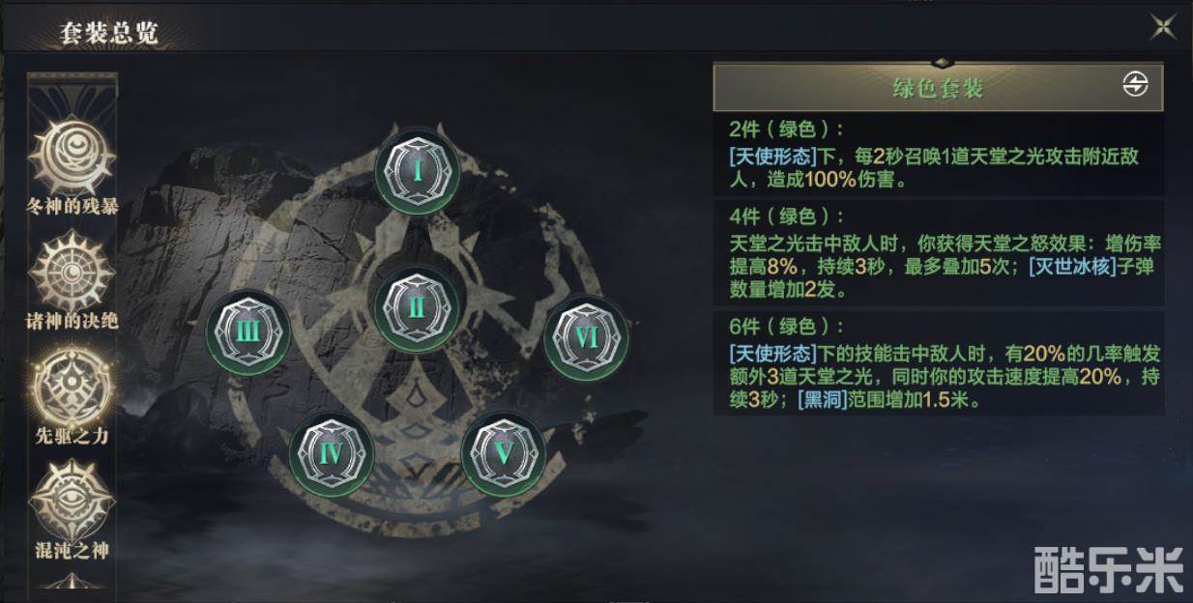
Task: Click the slot III emblem
Action: pyautogui.click(x=248, y=332)
